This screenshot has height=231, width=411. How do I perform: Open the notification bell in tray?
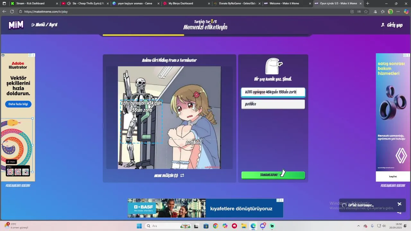pyautogui.click(x=405, y=226)
